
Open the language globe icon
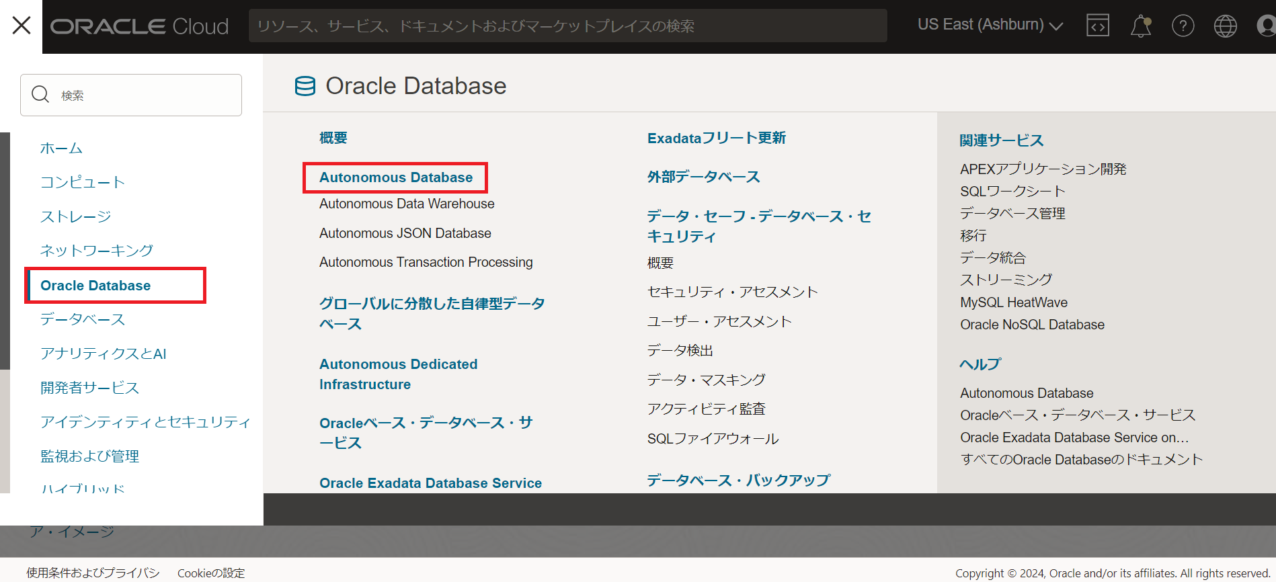1225,26
